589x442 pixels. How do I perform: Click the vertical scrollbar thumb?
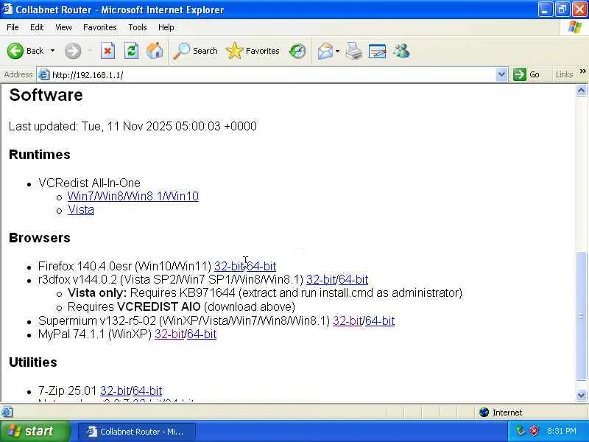[582, 316]
